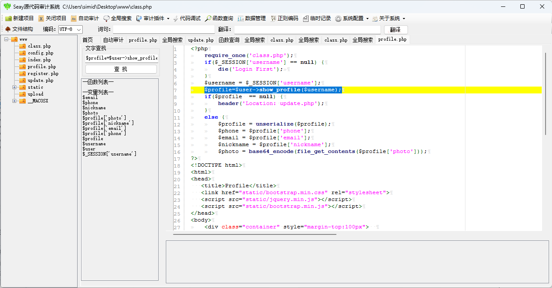
Task: Collapse the www root folder
Action: (x=6, y=39)
